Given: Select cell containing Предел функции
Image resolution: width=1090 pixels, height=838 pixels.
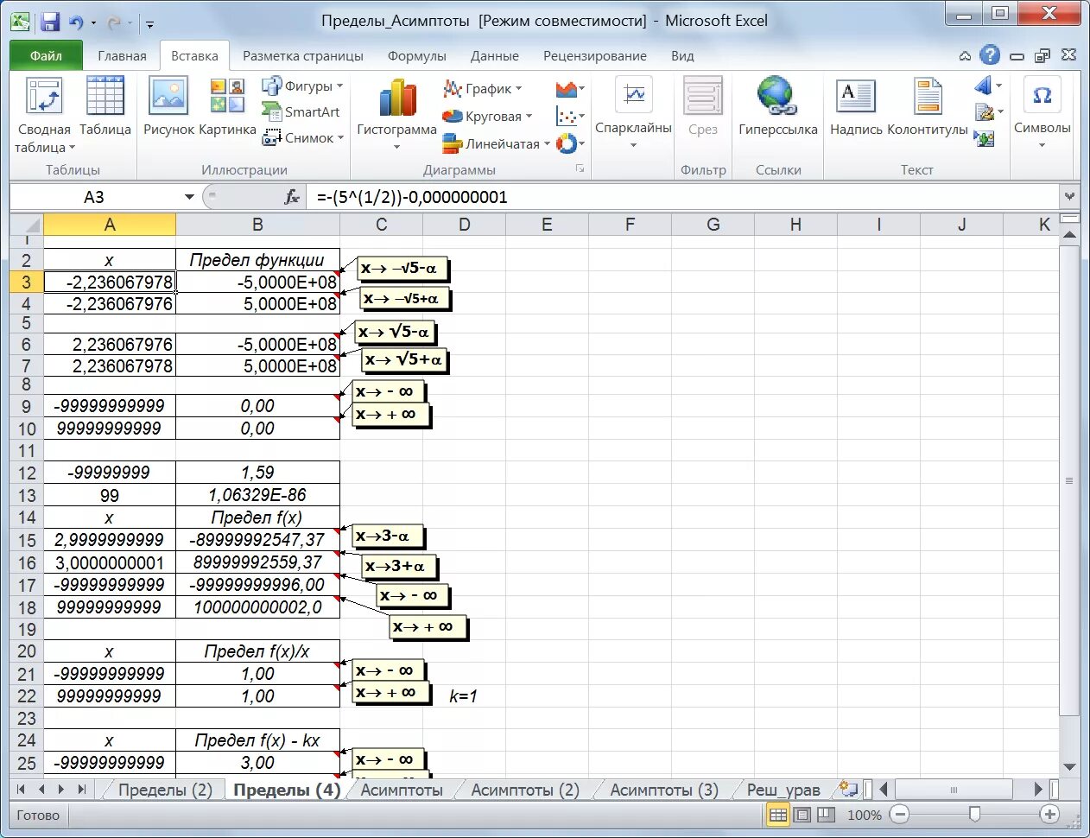Looking at the screenshot, I should (x=257, y=260).
